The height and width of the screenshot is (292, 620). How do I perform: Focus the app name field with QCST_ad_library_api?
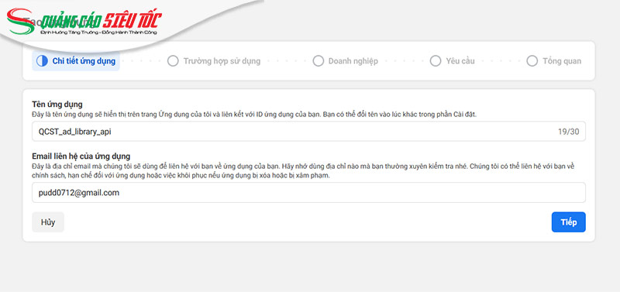308,132
